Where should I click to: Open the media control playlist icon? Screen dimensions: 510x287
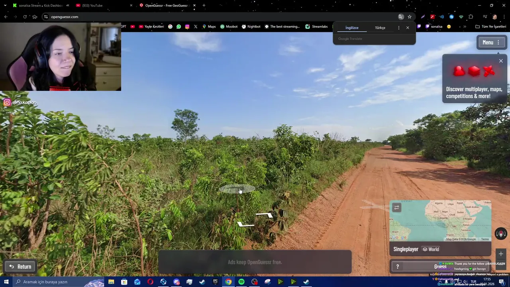(x=485, y=17)
